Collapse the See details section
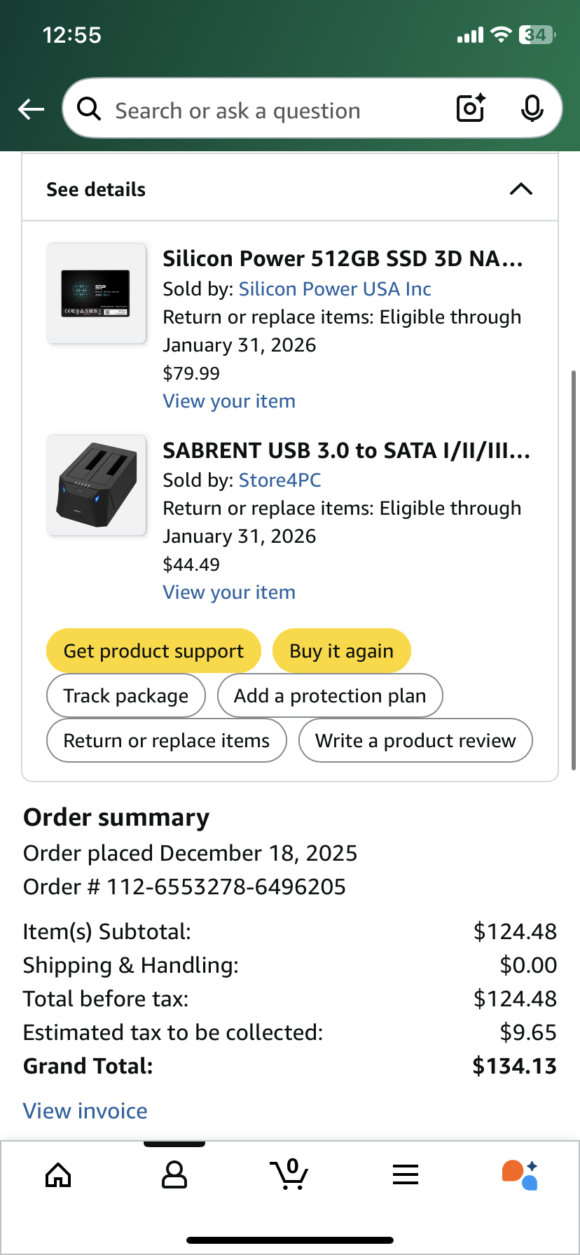580x1255 pixels. tap(520, 189)
